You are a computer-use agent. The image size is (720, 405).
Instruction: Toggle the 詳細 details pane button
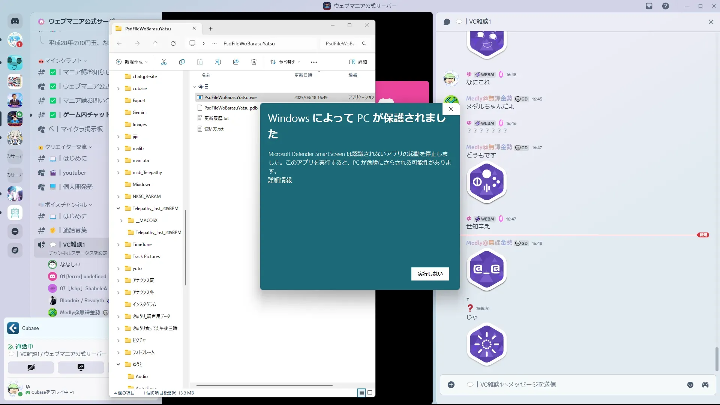click(358, 62)
